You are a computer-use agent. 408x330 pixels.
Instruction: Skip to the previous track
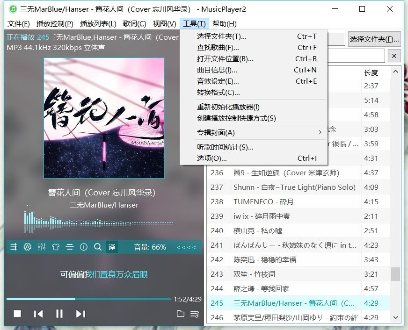[38, 314]
